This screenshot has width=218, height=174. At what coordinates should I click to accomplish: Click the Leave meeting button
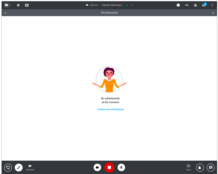188,167
